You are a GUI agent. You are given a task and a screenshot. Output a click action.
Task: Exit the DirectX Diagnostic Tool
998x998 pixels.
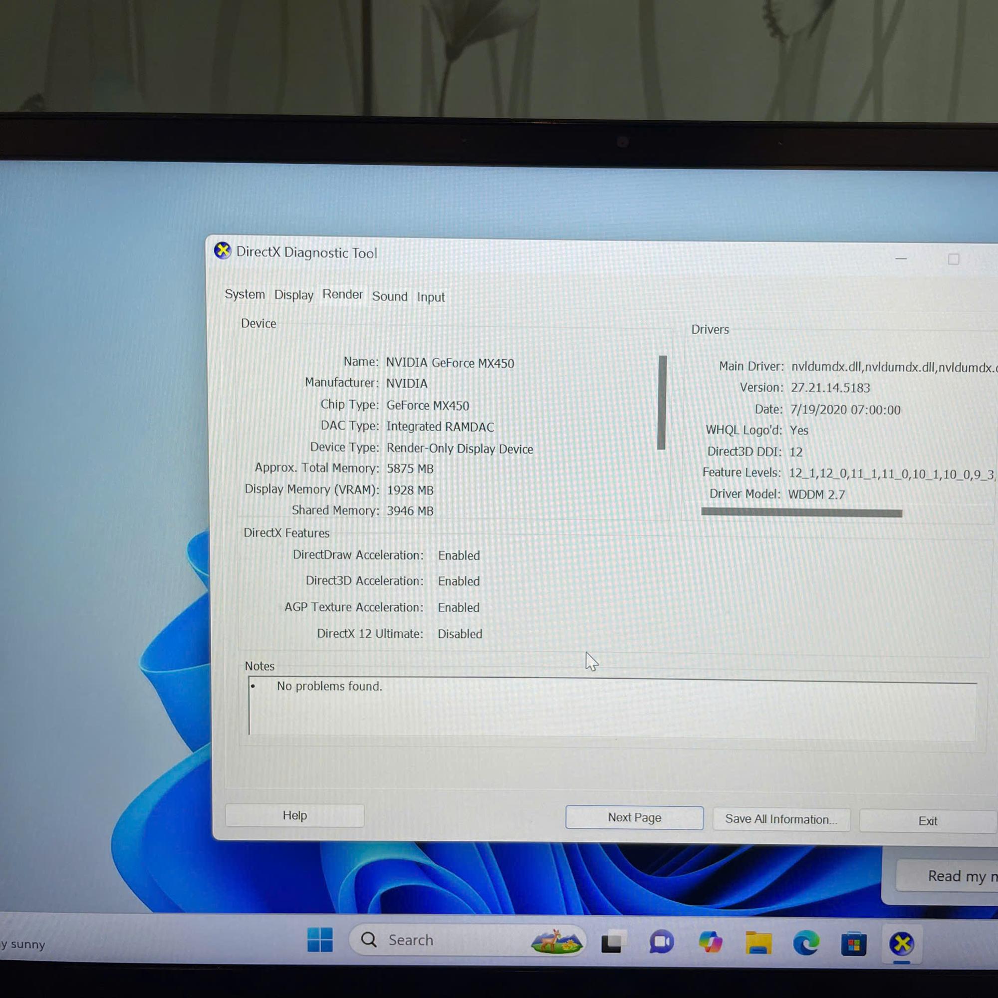click(927, 821)
